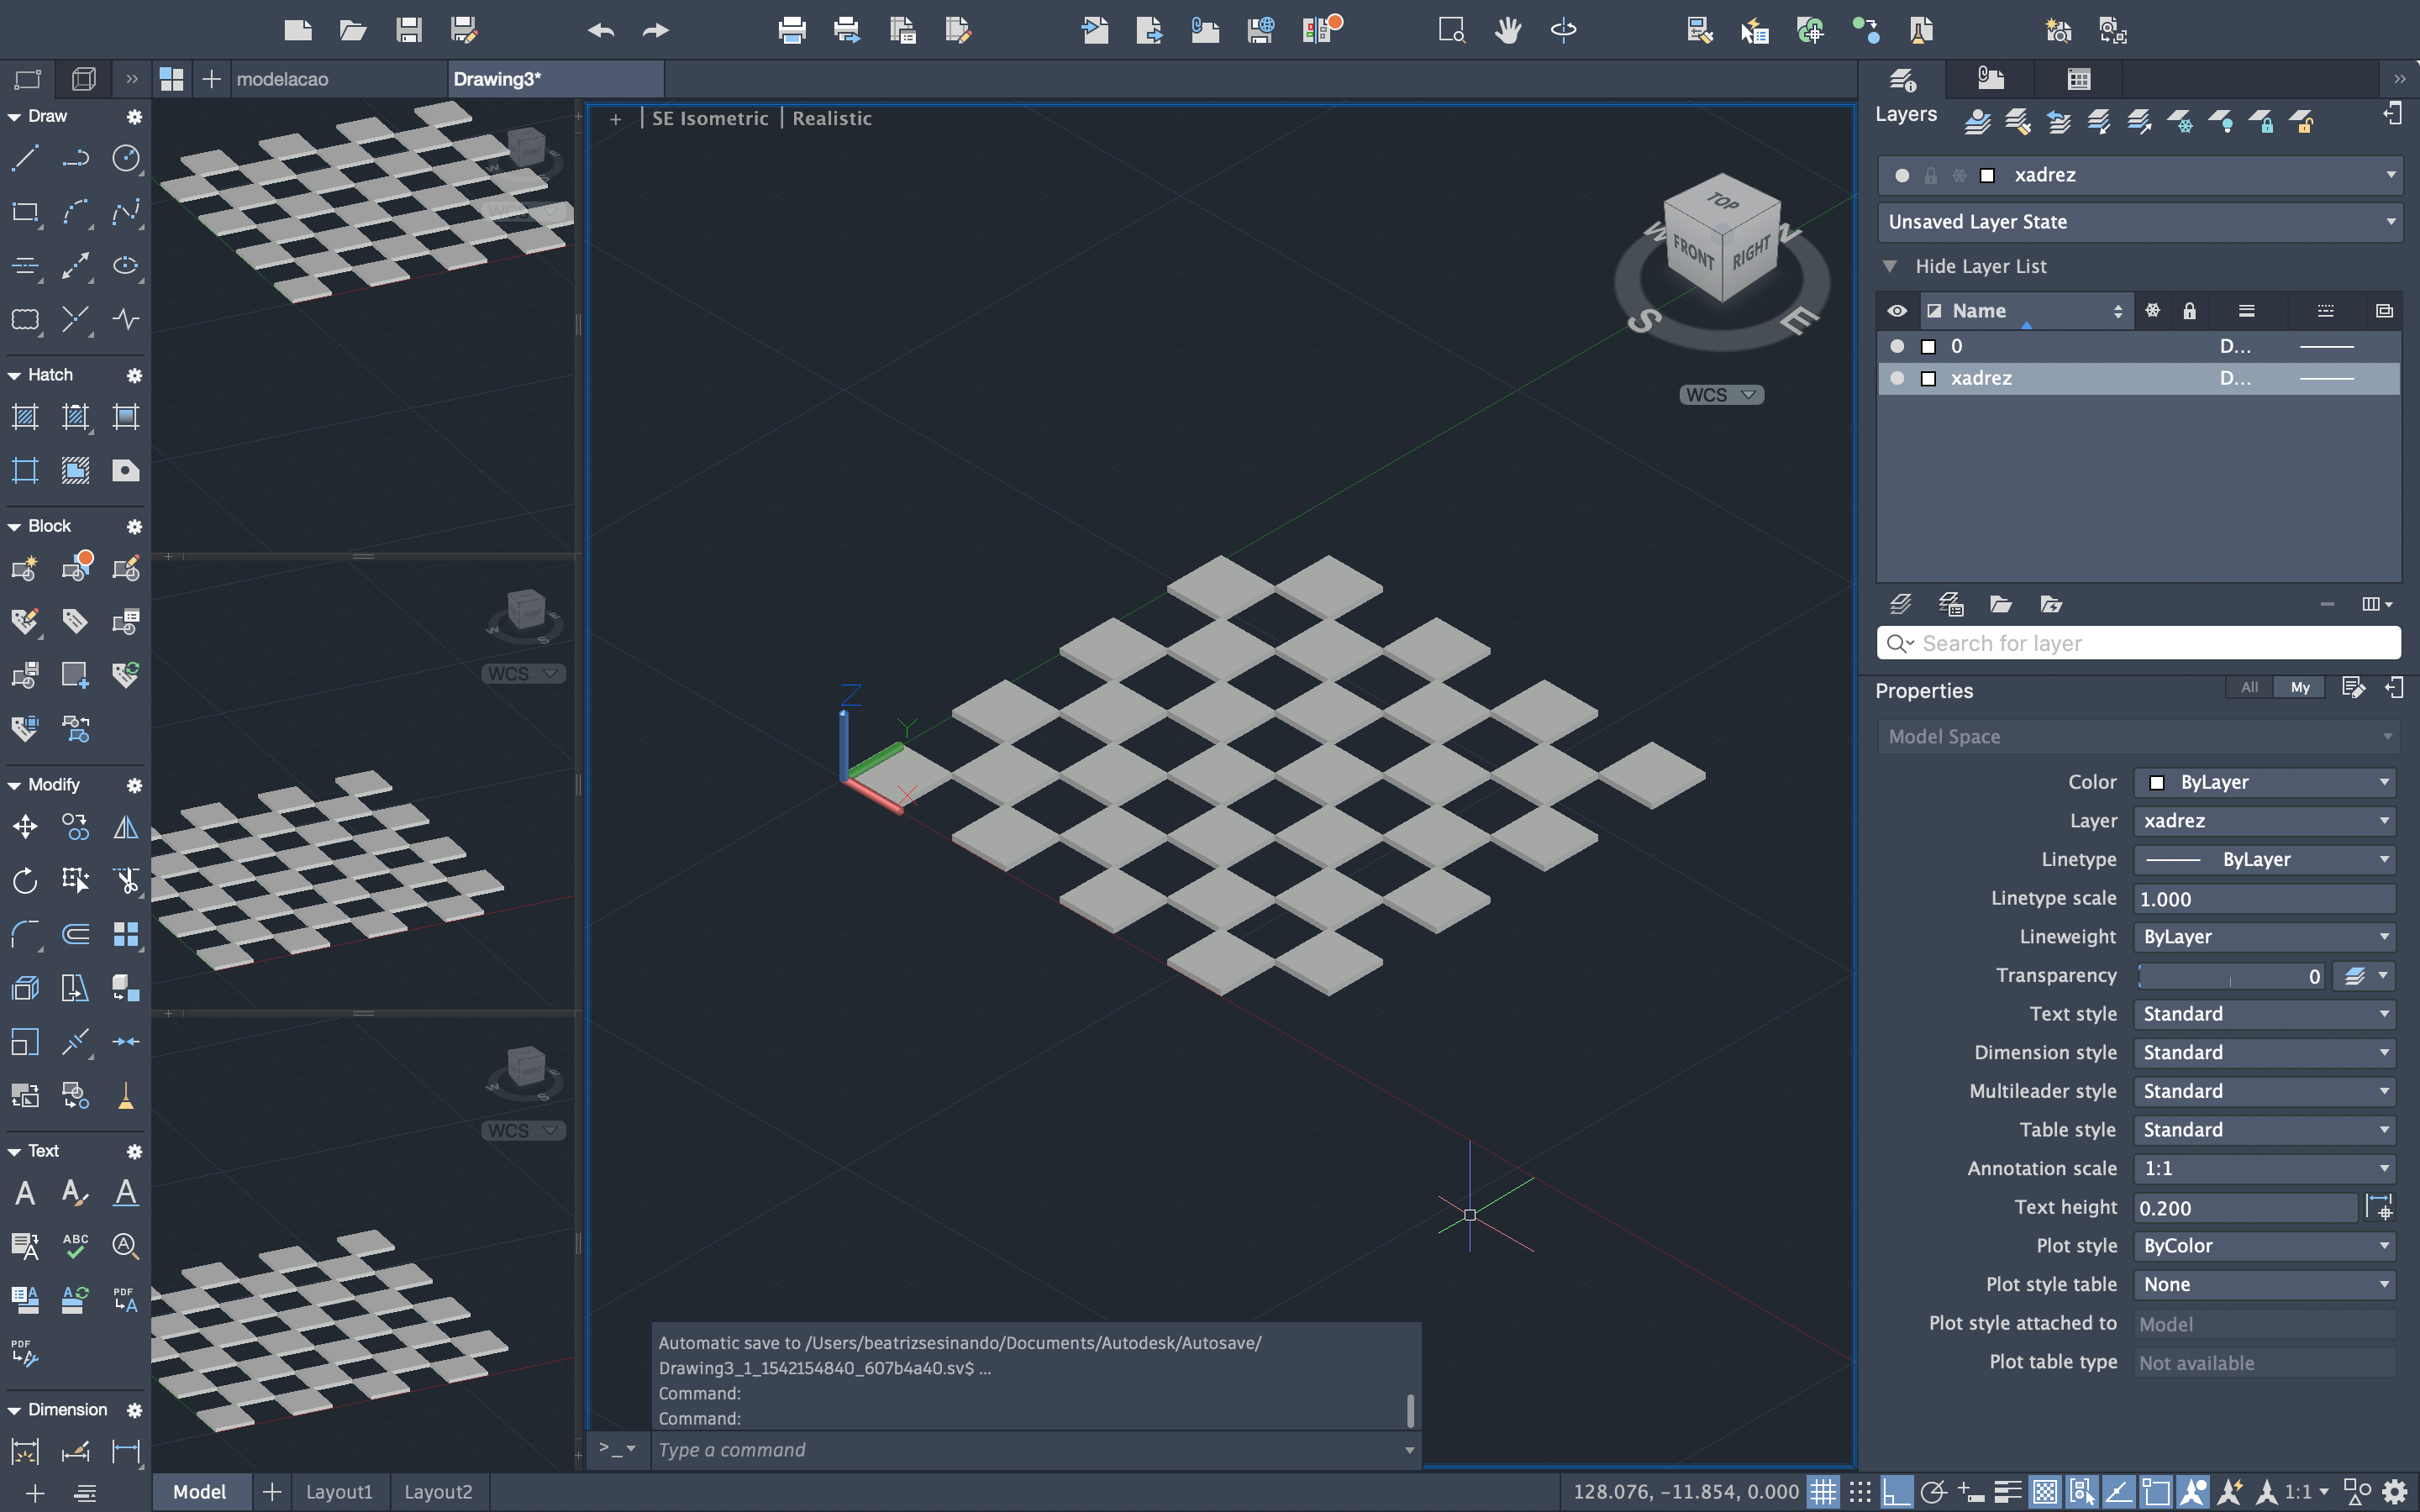Open current layer xadrez dropdown
This screenshot has height=1512, width=2420.
2140,175
